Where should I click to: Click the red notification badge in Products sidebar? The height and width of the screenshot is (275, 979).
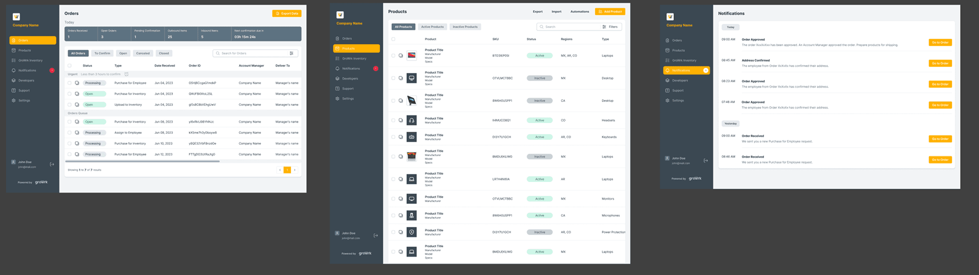click(375, 68)
